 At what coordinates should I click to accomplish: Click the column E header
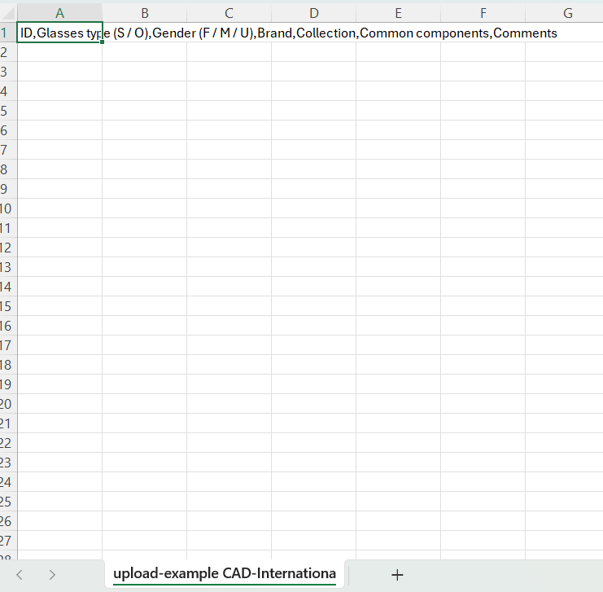point(398,13)
